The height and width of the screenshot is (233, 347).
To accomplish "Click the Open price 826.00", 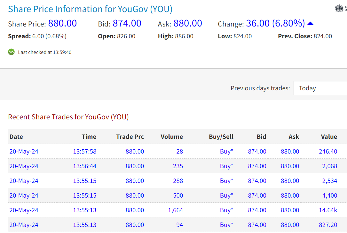I will (126, 36).
